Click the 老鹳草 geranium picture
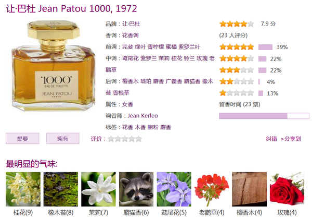This screenshot has width=312, height=218. 212,189
